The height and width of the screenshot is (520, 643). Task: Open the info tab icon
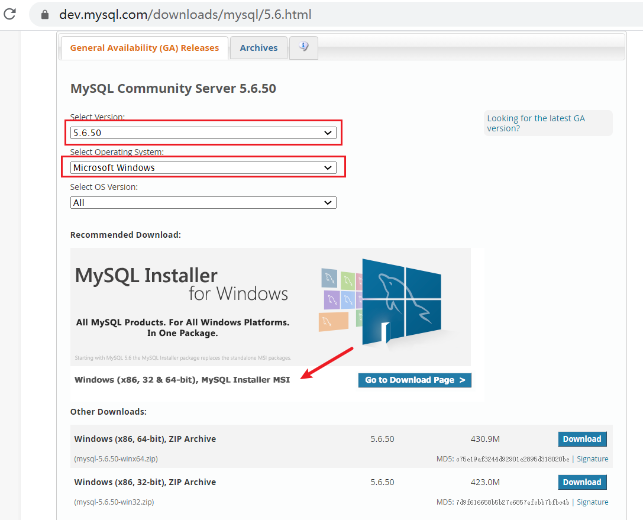tap(303, 47)
